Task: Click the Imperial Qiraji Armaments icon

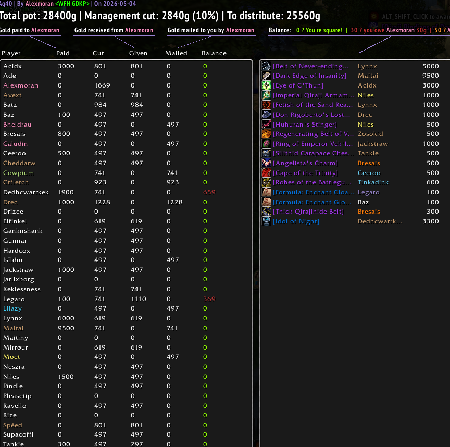Action: pos(266,95)
